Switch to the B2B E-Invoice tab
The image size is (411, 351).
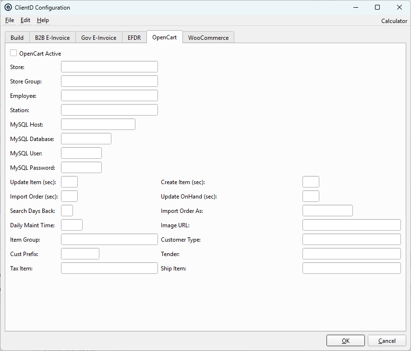(x=52, y=38)
